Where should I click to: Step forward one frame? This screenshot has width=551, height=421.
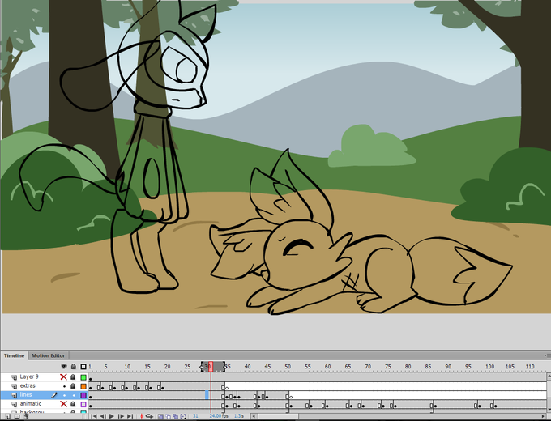point(121,416)
